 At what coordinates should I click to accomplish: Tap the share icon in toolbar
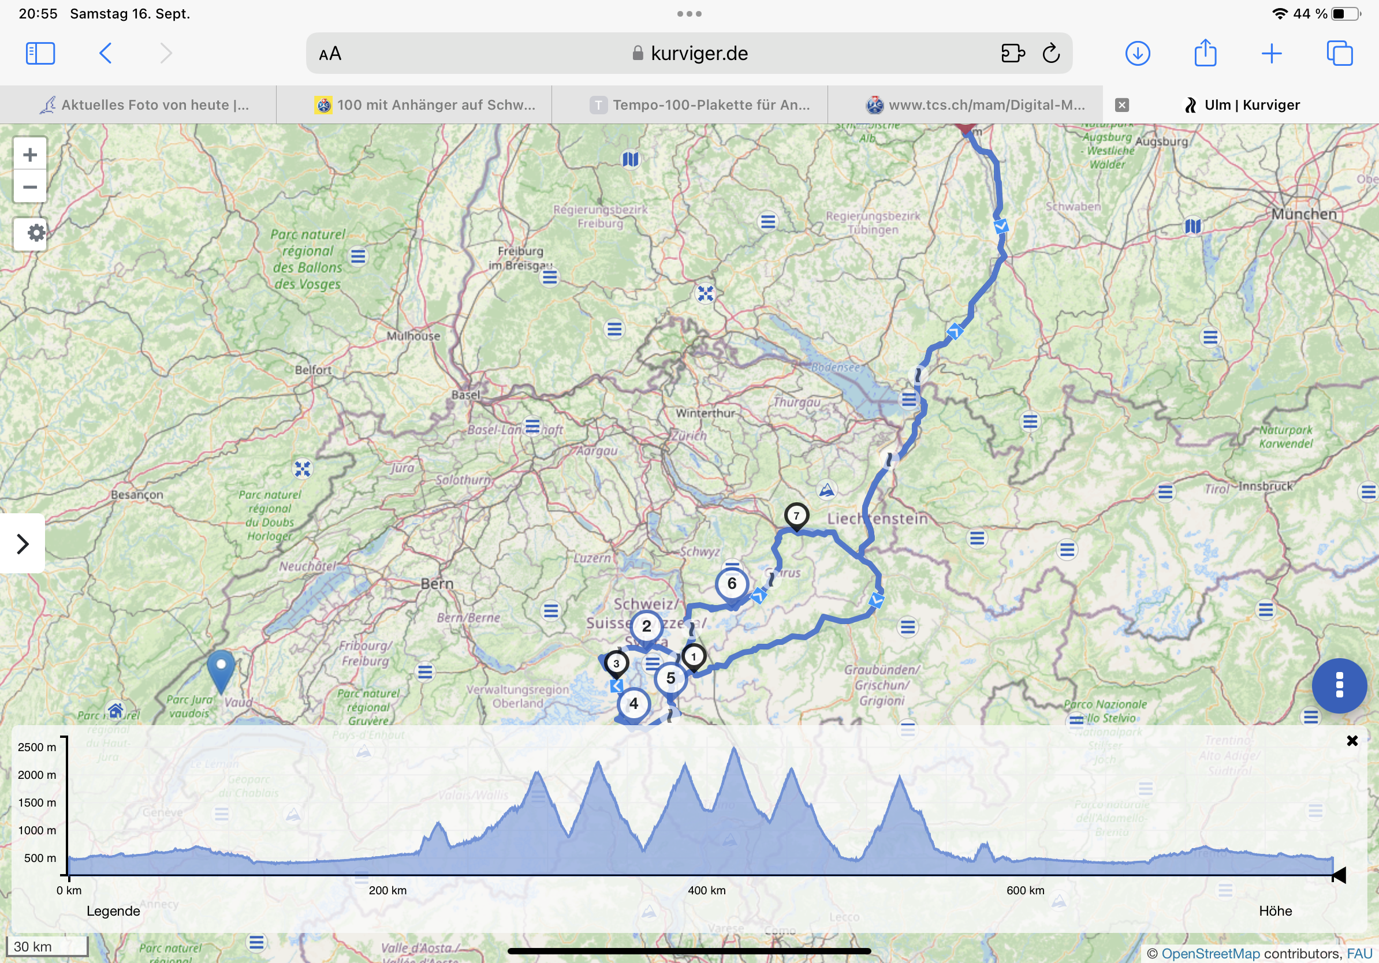(1205, 54)
